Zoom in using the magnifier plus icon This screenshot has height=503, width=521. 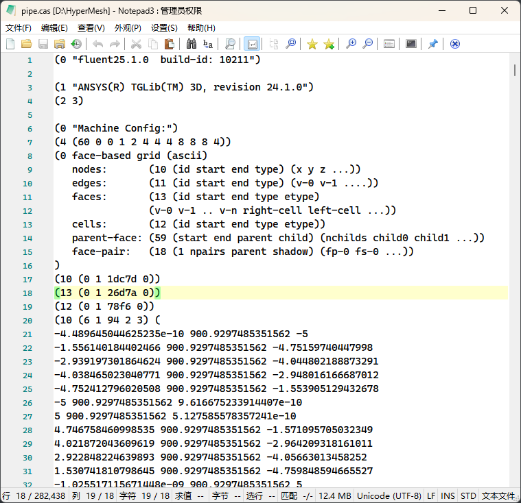[351, 44]
